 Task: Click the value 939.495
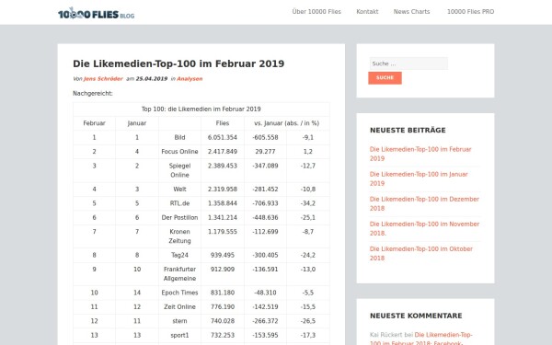click(x=223, y=255)
